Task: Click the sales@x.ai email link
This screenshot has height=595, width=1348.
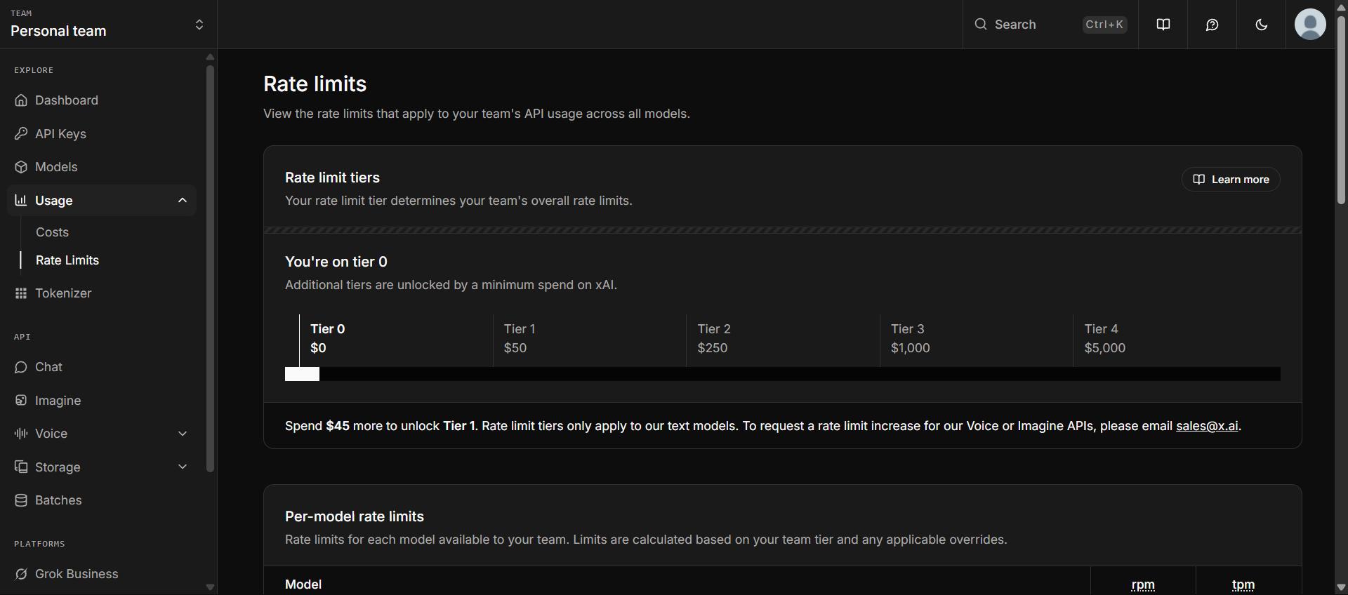Action: point(1207,426)
